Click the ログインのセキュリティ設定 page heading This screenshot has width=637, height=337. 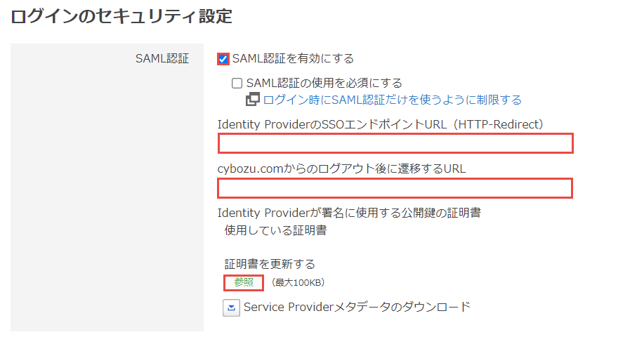pos(122,16)
